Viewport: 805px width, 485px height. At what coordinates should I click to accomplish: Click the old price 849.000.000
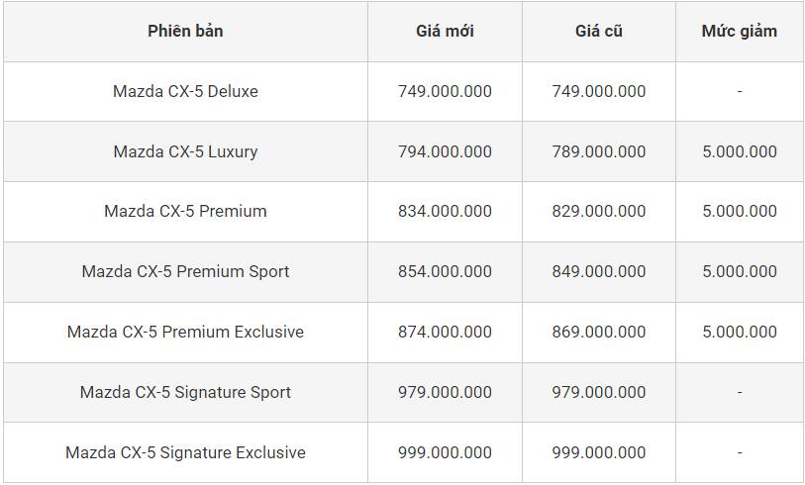coord(598,271)
